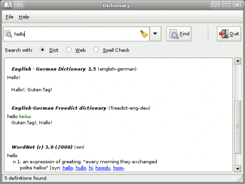
Task: Click the 'Hallo!; Guten Tag!' translation
Action: (x=32, y=90)
